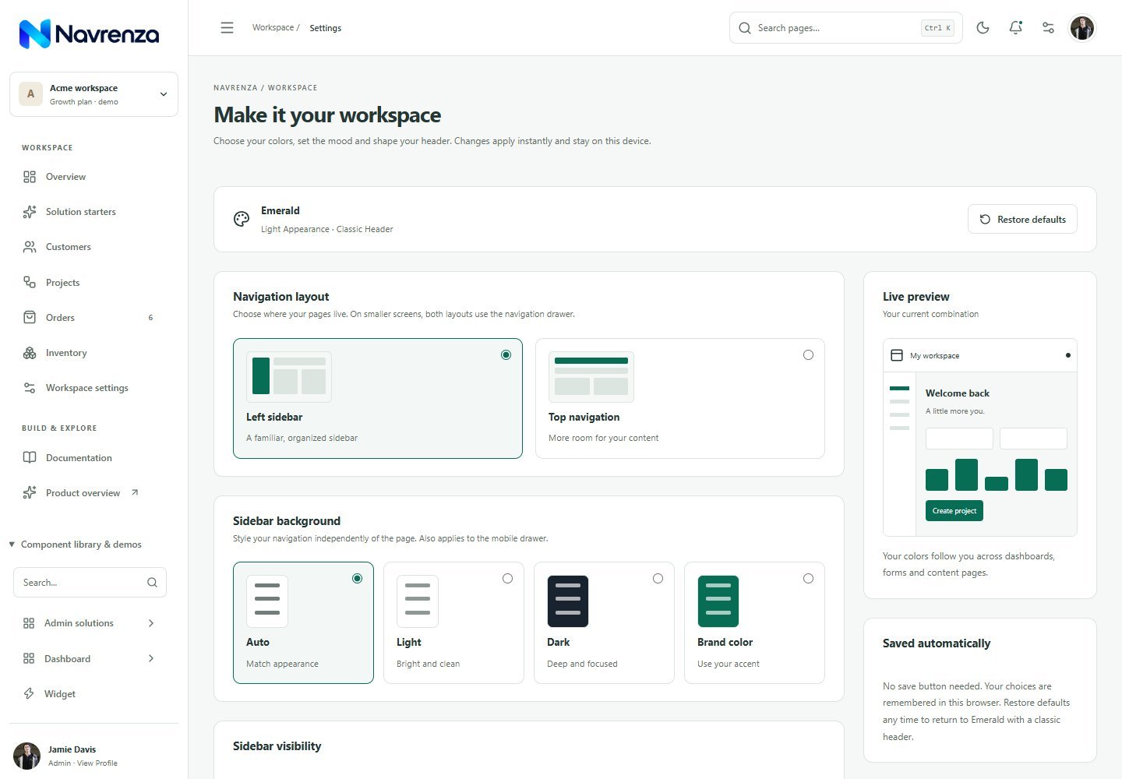Click the Brand color green swatch thumbnail

point(718,601)
